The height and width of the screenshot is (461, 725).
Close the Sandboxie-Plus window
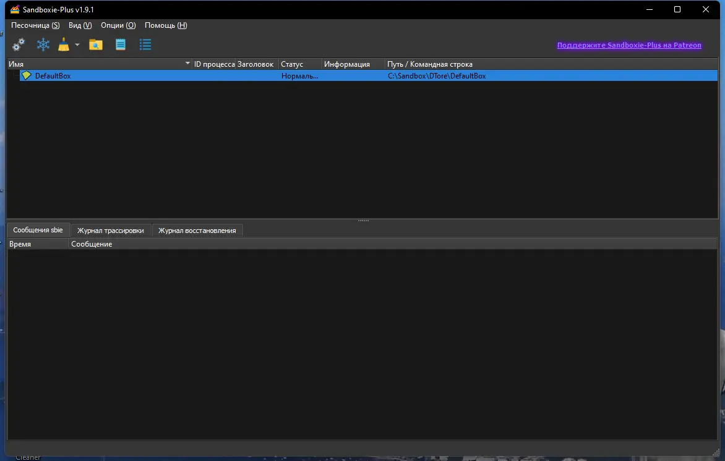point(706,9)
